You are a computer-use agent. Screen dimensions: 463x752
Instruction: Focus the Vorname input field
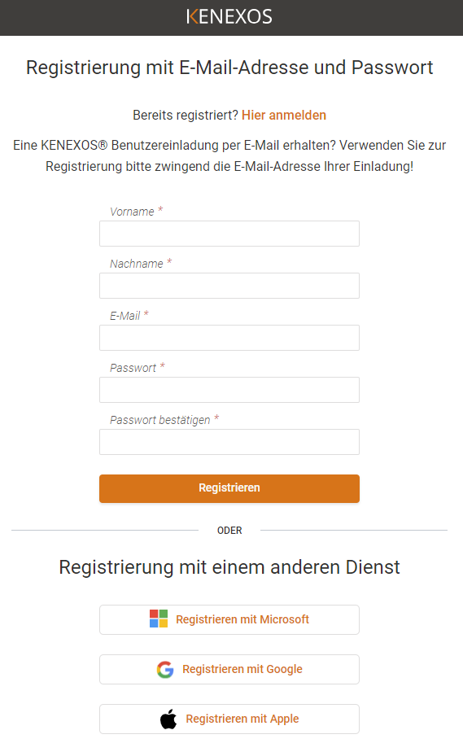point(229,234)
